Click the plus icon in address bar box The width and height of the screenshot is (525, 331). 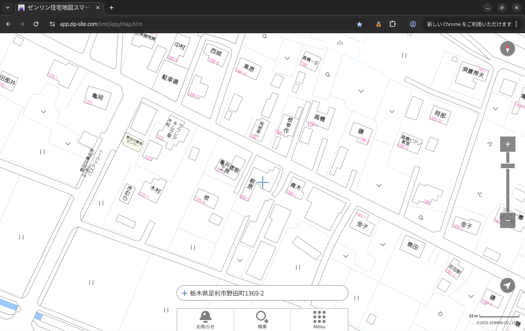(x=185, y=293)
